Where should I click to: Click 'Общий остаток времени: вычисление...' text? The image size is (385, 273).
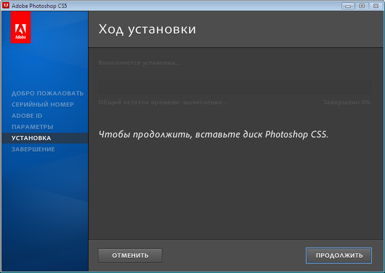point(163,102)
